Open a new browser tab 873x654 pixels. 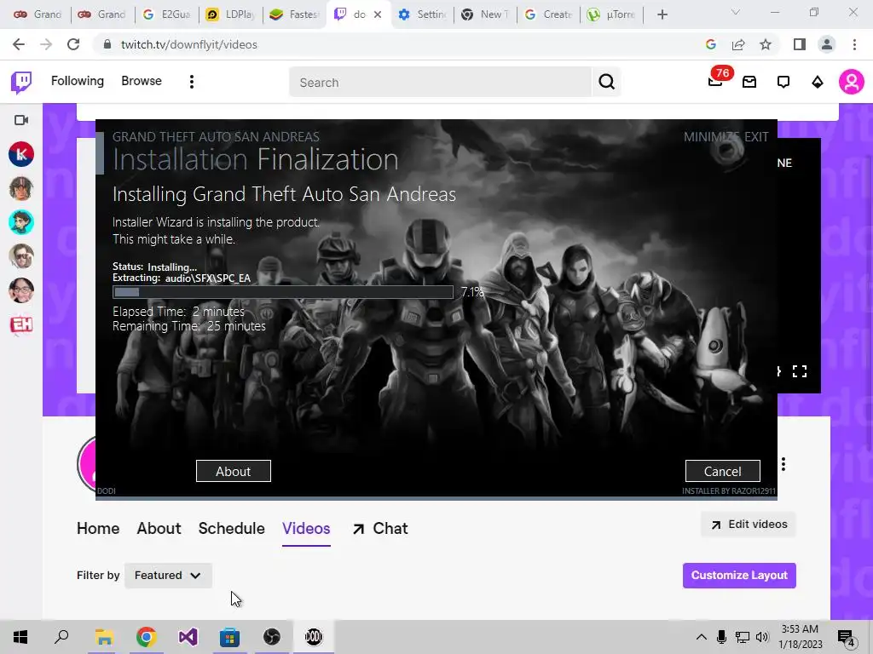[x=662, y=15]
